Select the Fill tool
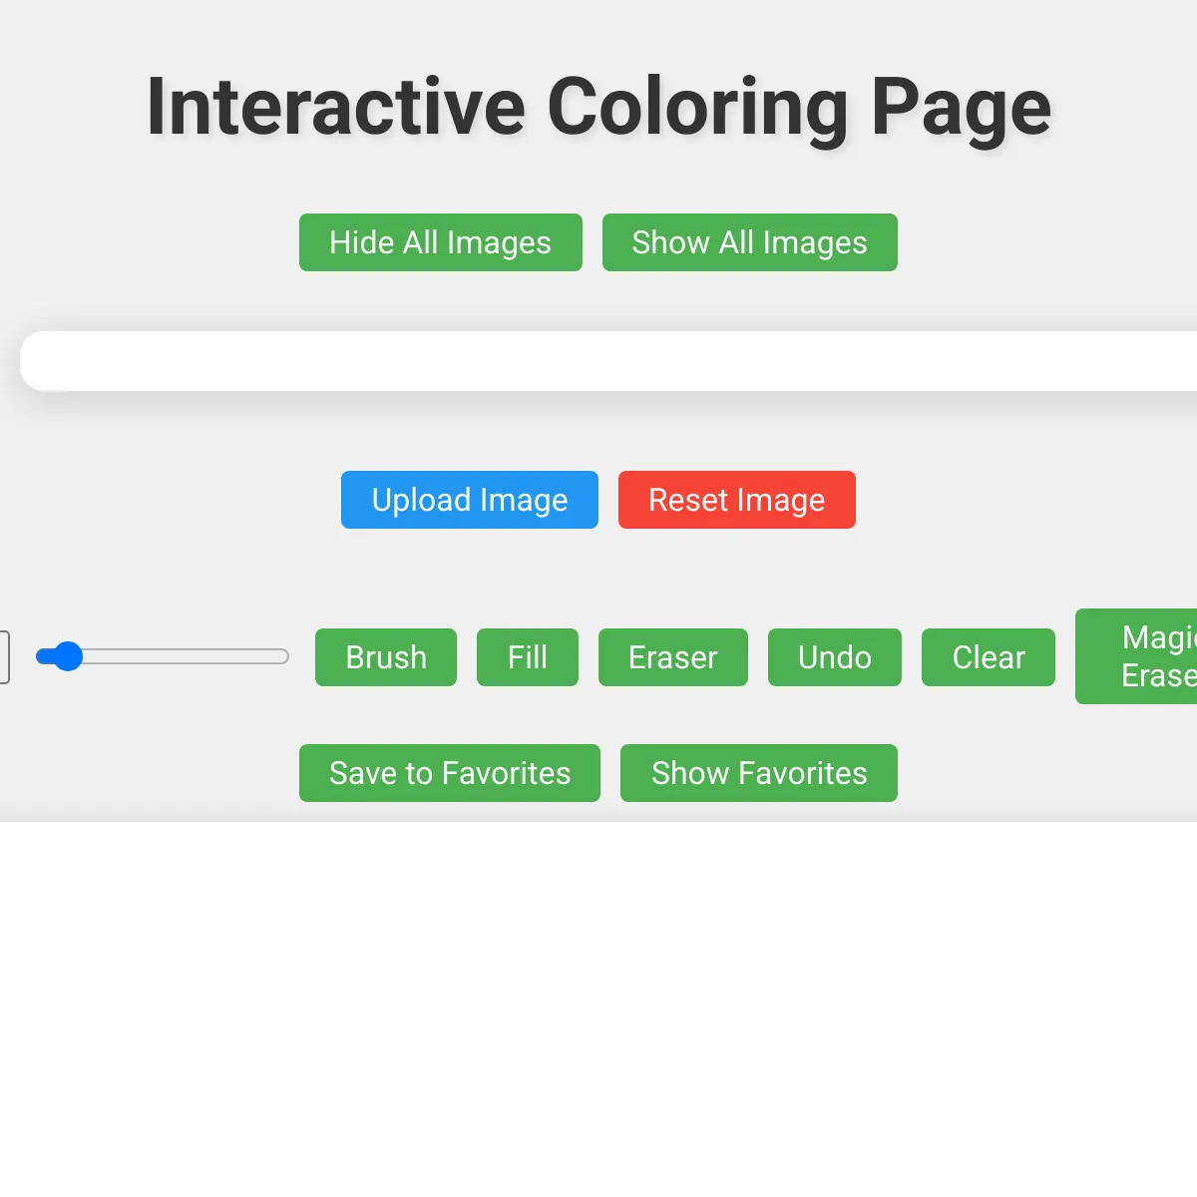This screenshot has width=1197, height=1197. [x=527, y=657]
